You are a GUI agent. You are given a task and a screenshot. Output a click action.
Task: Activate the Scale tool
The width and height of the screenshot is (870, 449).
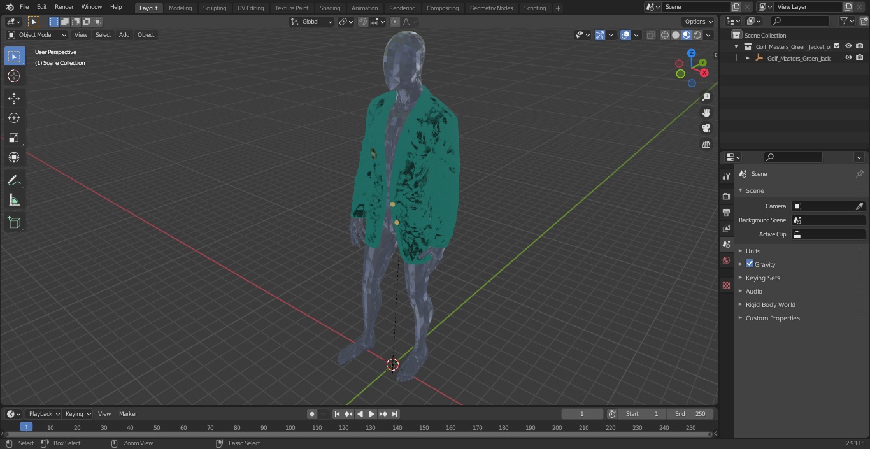tap(14, 138)
